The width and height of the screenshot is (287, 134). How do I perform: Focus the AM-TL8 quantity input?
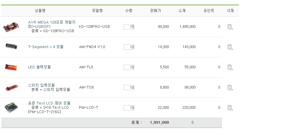[x=129, y=67]
